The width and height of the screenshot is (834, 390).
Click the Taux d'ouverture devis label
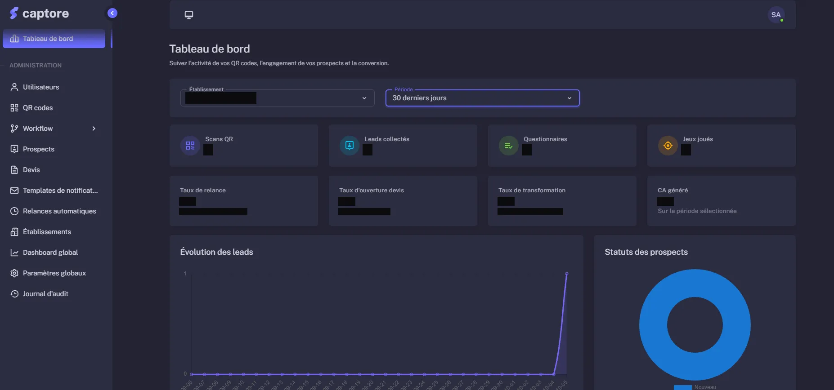[372, 190]
